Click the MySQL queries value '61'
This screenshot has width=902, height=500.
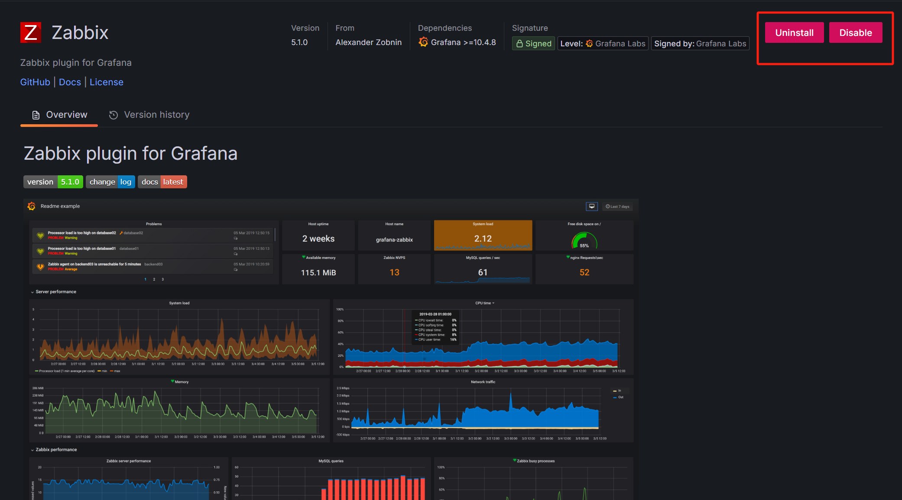click(483, 272)
